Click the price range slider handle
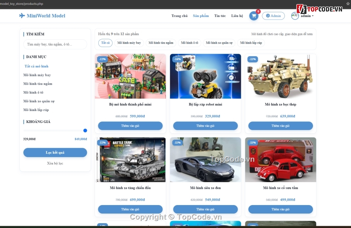351x228 pixels. click(85, 131)
